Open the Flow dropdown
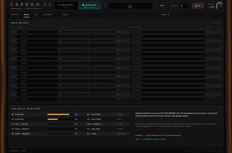The image size is (232, 153). 165,14
